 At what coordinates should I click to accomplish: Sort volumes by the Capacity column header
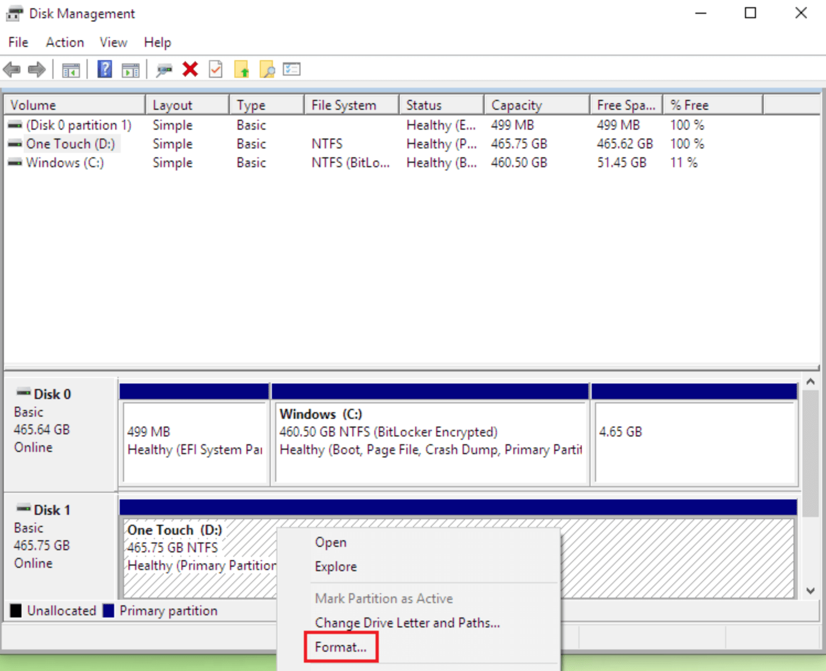tap(516, 104)
